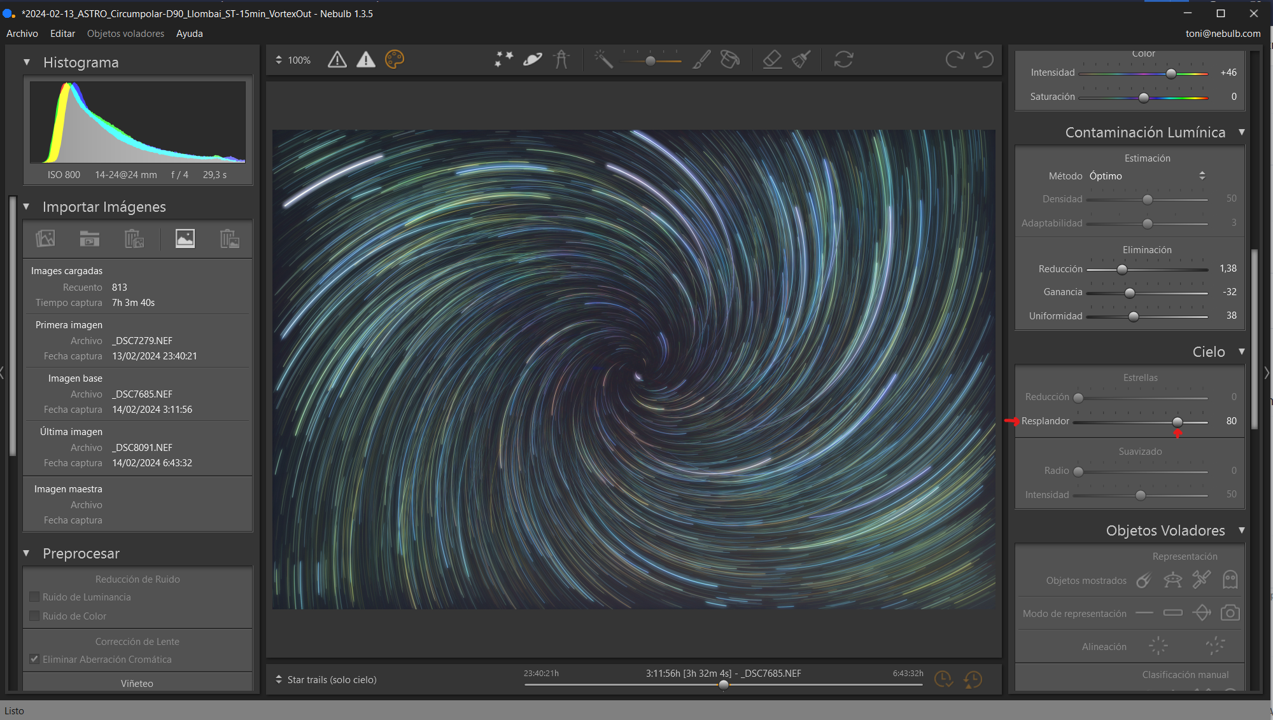Screen dimensions: 1273x720
Task: Click the star trails preview image
Action: coord(634,370)
